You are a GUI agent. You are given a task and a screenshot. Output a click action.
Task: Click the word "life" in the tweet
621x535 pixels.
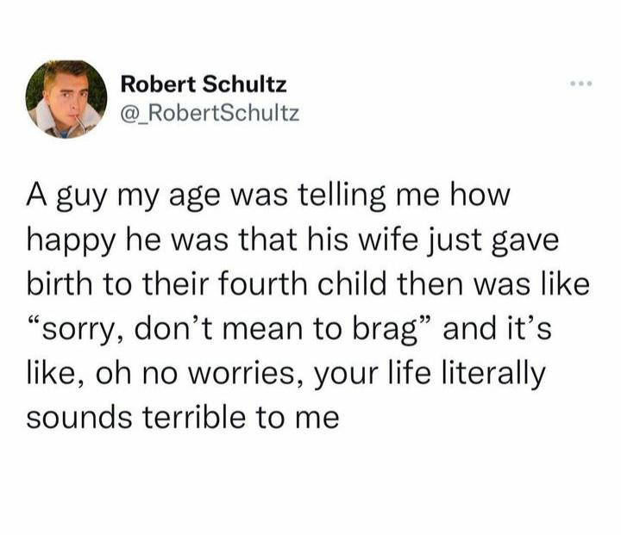(409, 373)
